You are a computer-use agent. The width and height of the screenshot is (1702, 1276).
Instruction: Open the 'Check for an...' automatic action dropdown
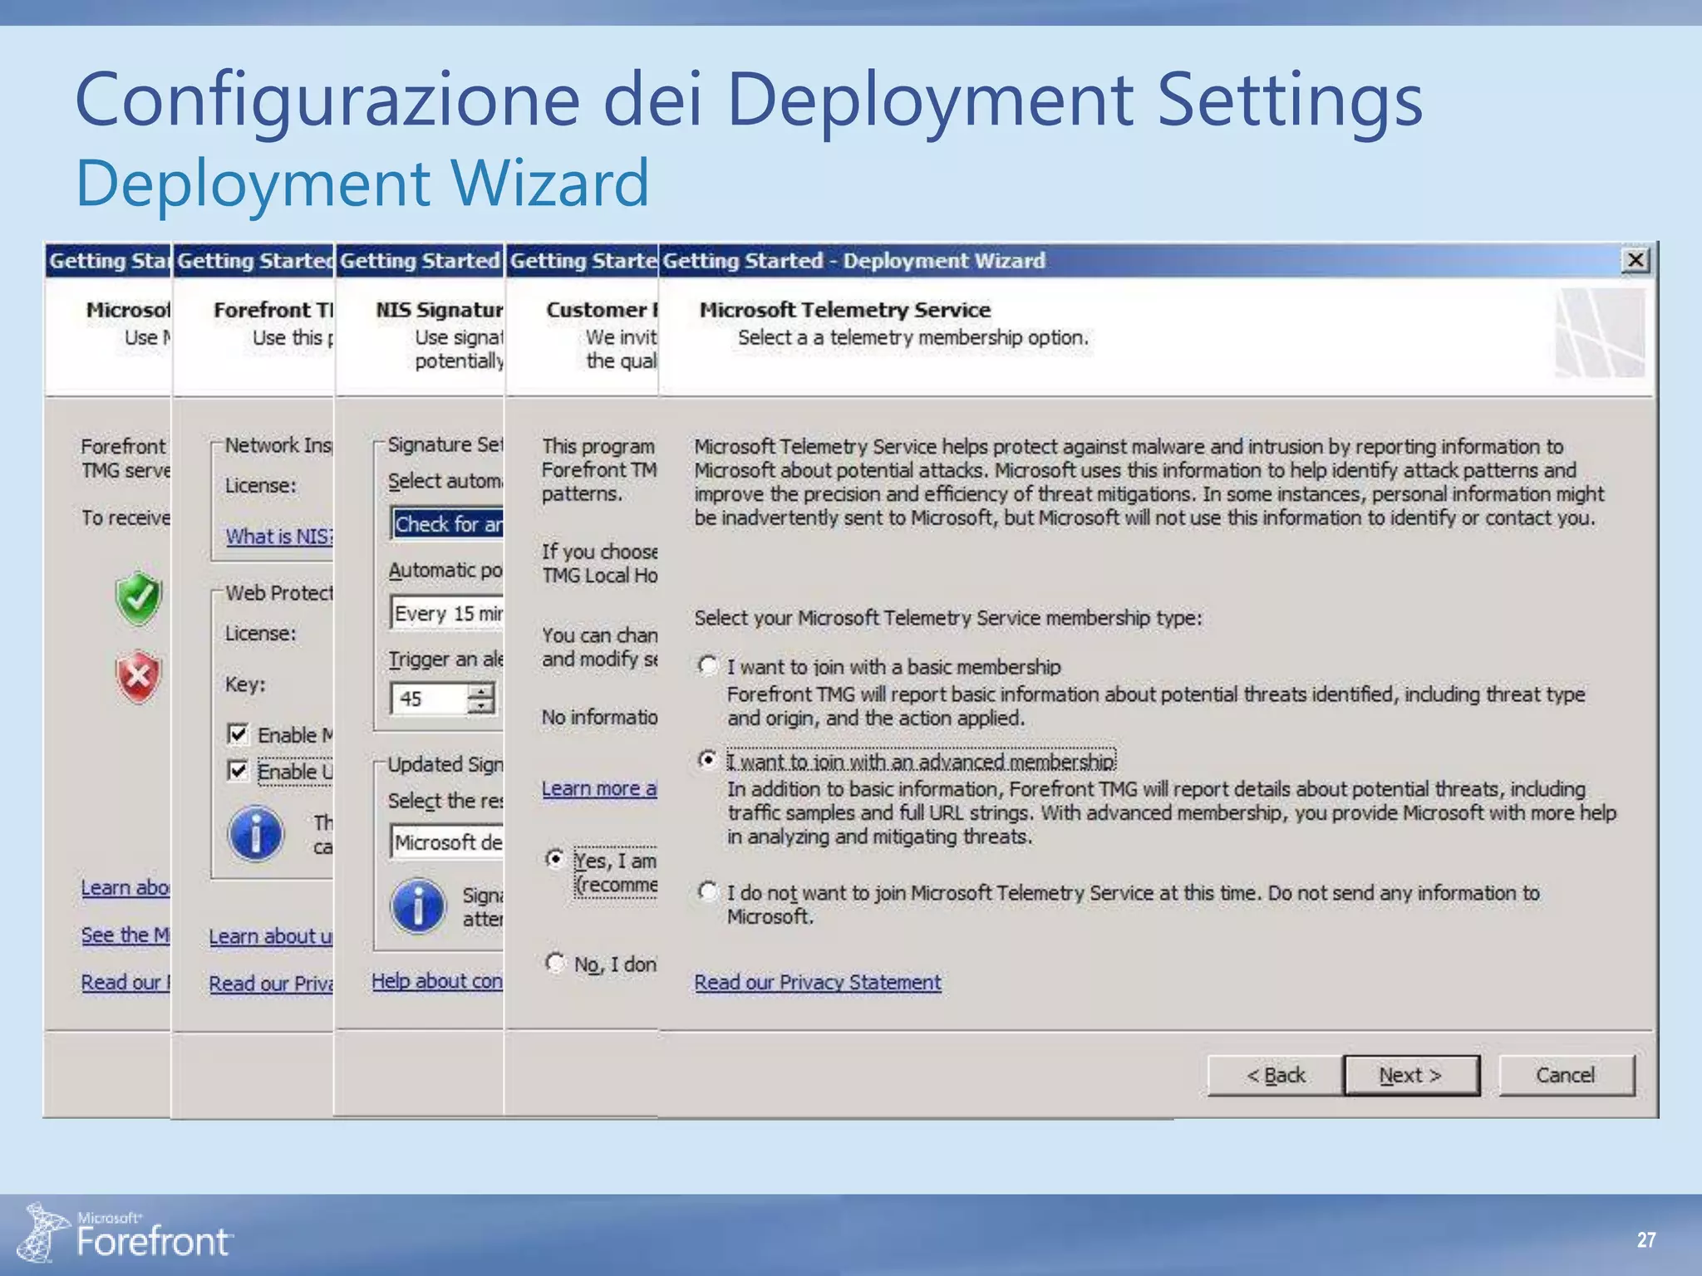(447, 523)
